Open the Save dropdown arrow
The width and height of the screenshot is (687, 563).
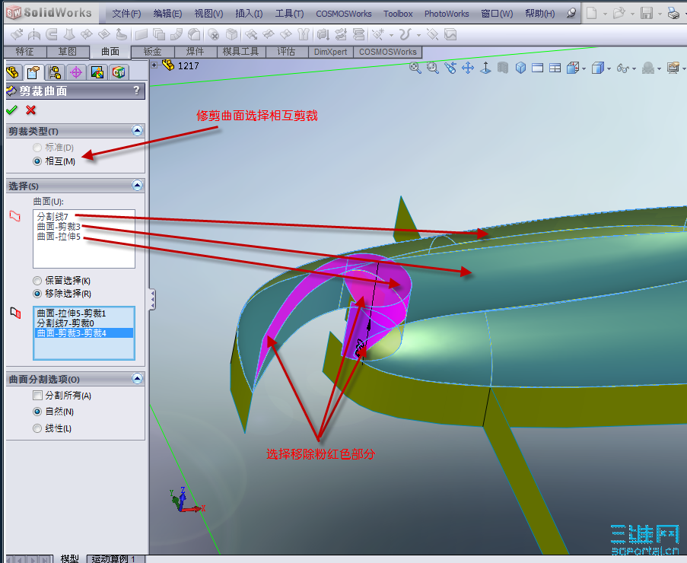(x=660, y=14)
